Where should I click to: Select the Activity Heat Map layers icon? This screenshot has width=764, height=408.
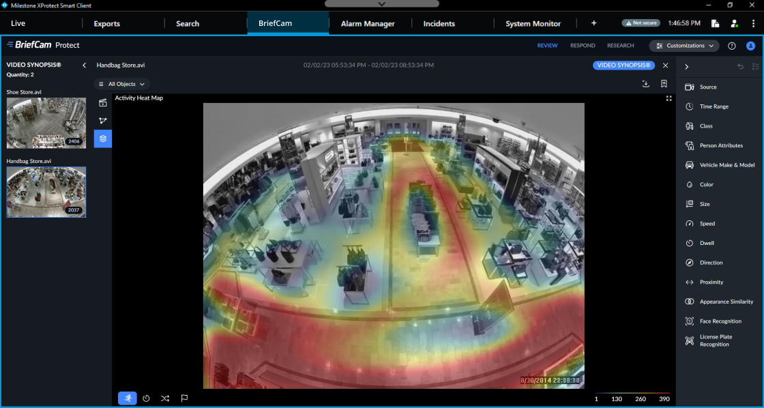click(x=103, y=139)
